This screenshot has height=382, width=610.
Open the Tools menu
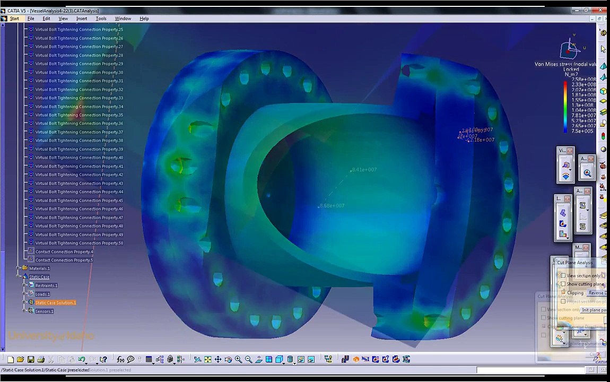pos(101,18)
